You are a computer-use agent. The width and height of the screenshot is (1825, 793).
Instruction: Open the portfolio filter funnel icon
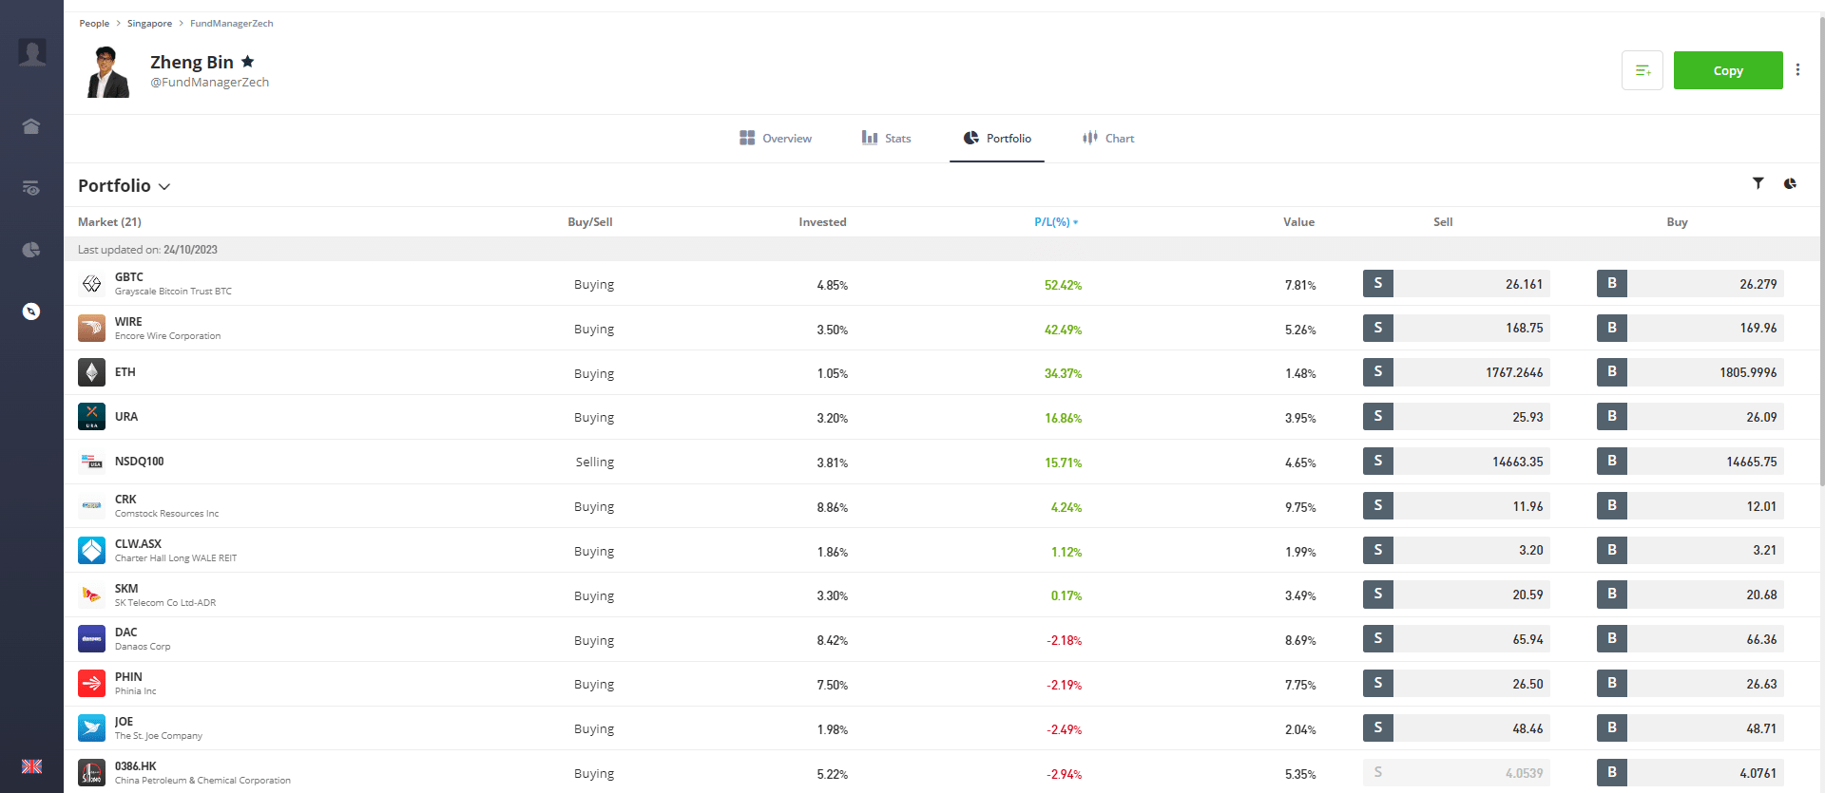pos(1758,183)
